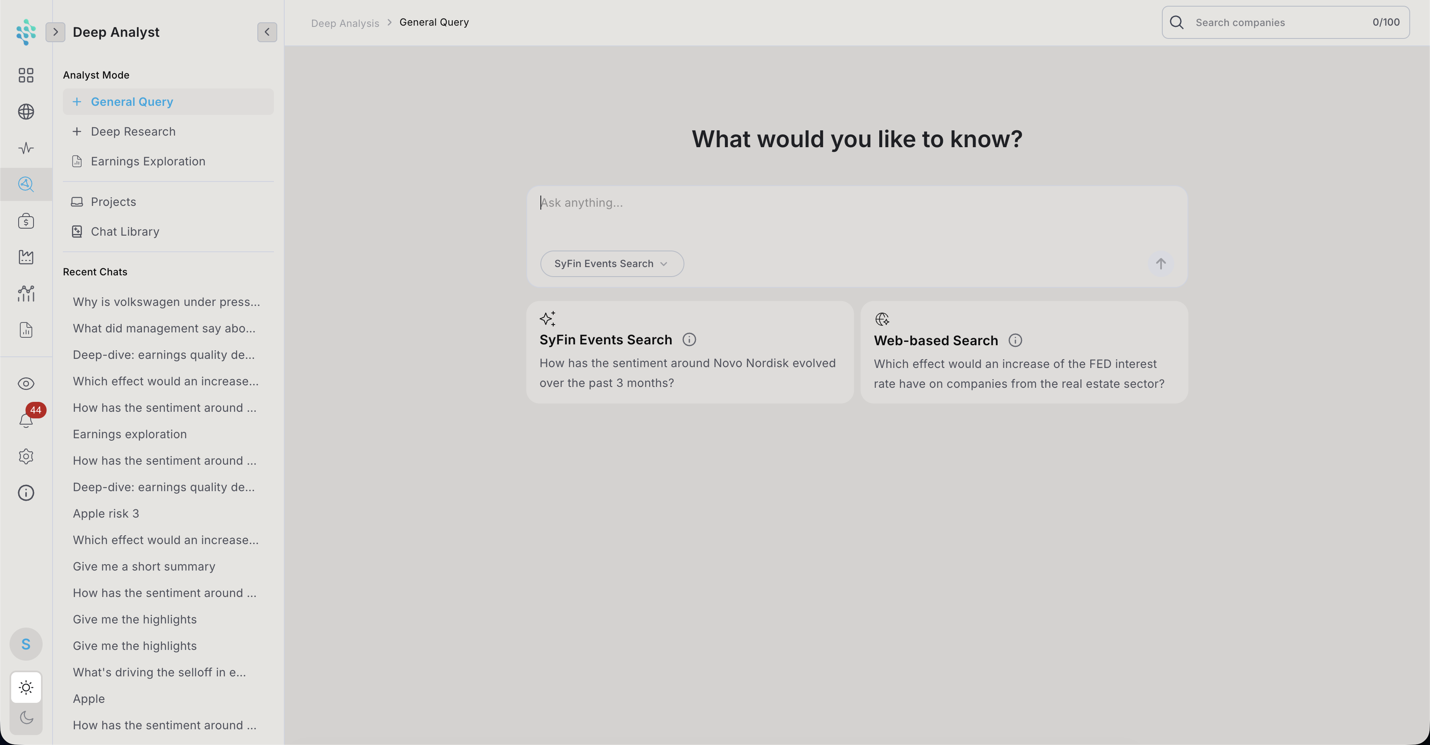Show info for Web-based Search
The image size is (1430, 745).
[1015, 341]
